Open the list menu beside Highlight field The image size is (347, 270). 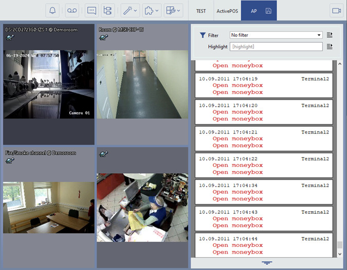pos(330,46)
